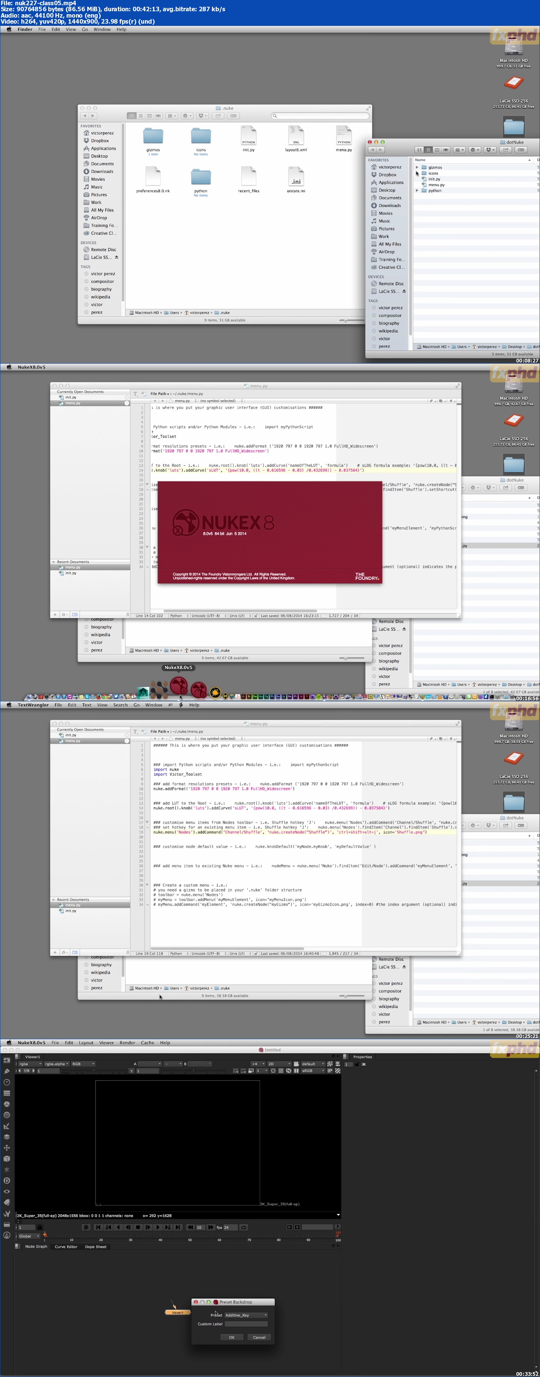Open Nuke's Channel nodes toolbar menu
This screenshot has width=540, height=1377.
(x=7, y=1092)
